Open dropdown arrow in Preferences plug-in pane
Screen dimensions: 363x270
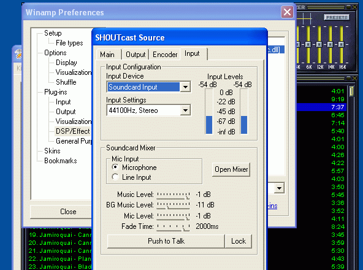(280, 188)
